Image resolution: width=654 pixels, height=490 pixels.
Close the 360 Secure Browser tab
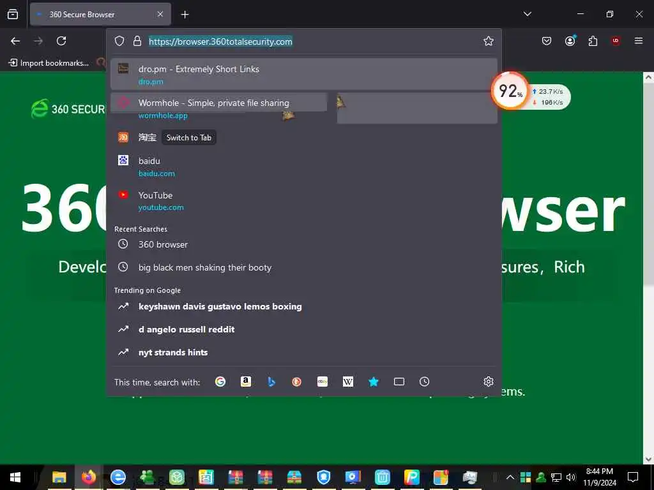160,14
